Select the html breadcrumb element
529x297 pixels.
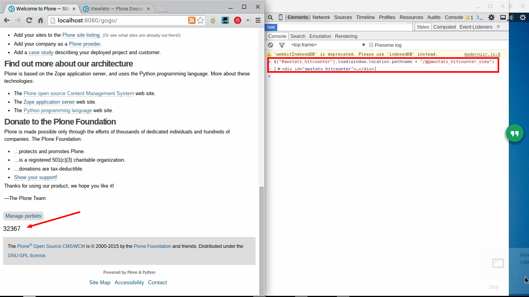point(271,27)
